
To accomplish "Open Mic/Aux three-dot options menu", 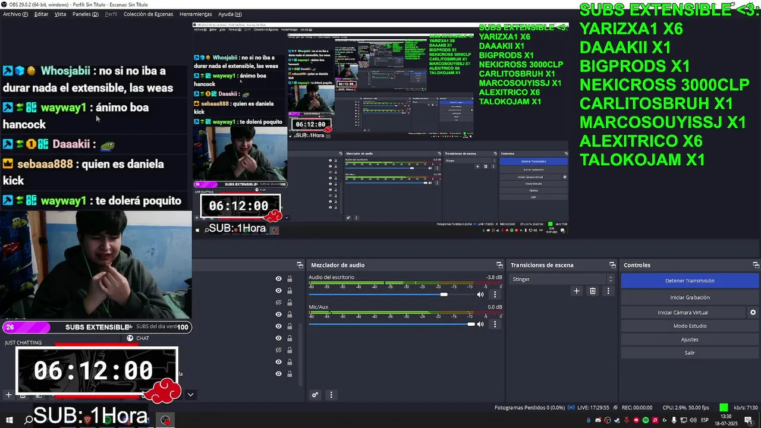I will (495, 324).
